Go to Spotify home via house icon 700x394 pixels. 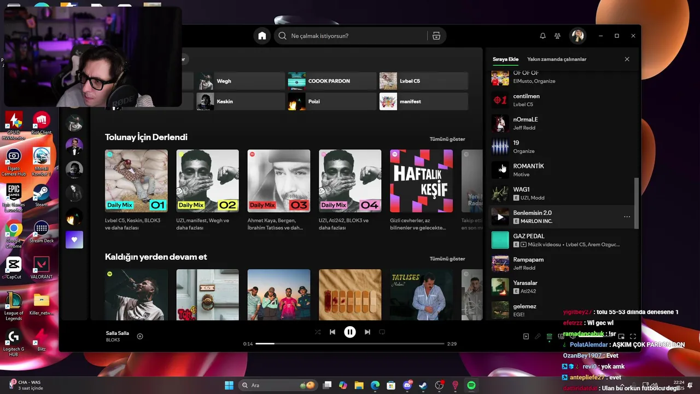pos(262,36)
